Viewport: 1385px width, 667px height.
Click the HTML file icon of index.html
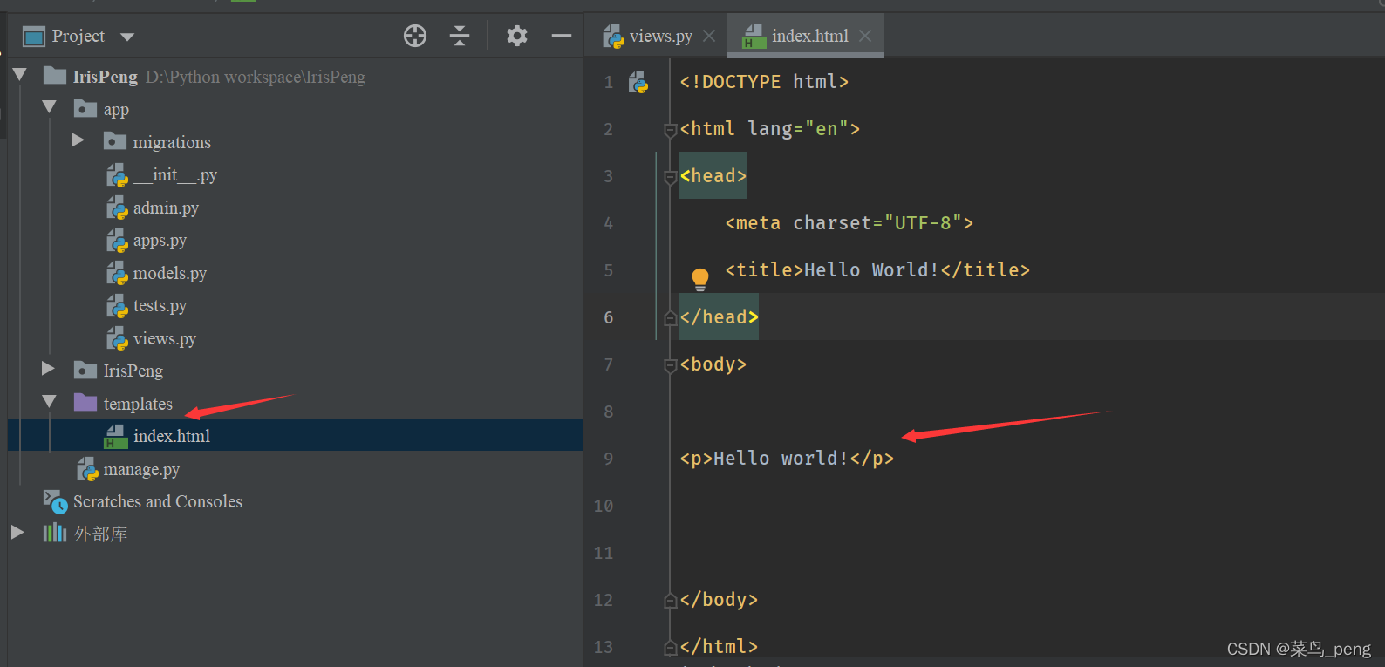pyautogui.click(x=116, y=436)
